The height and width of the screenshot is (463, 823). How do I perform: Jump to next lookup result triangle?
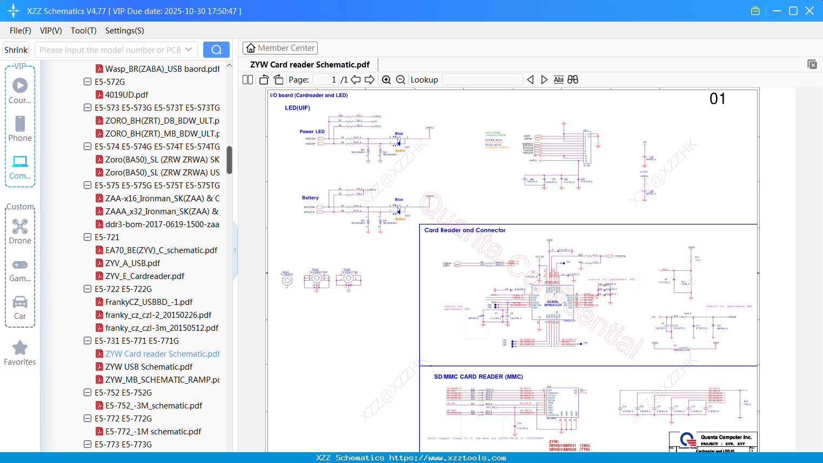(544, 79)
